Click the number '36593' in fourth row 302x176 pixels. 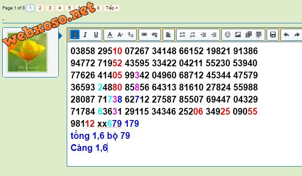coord(82,87)
